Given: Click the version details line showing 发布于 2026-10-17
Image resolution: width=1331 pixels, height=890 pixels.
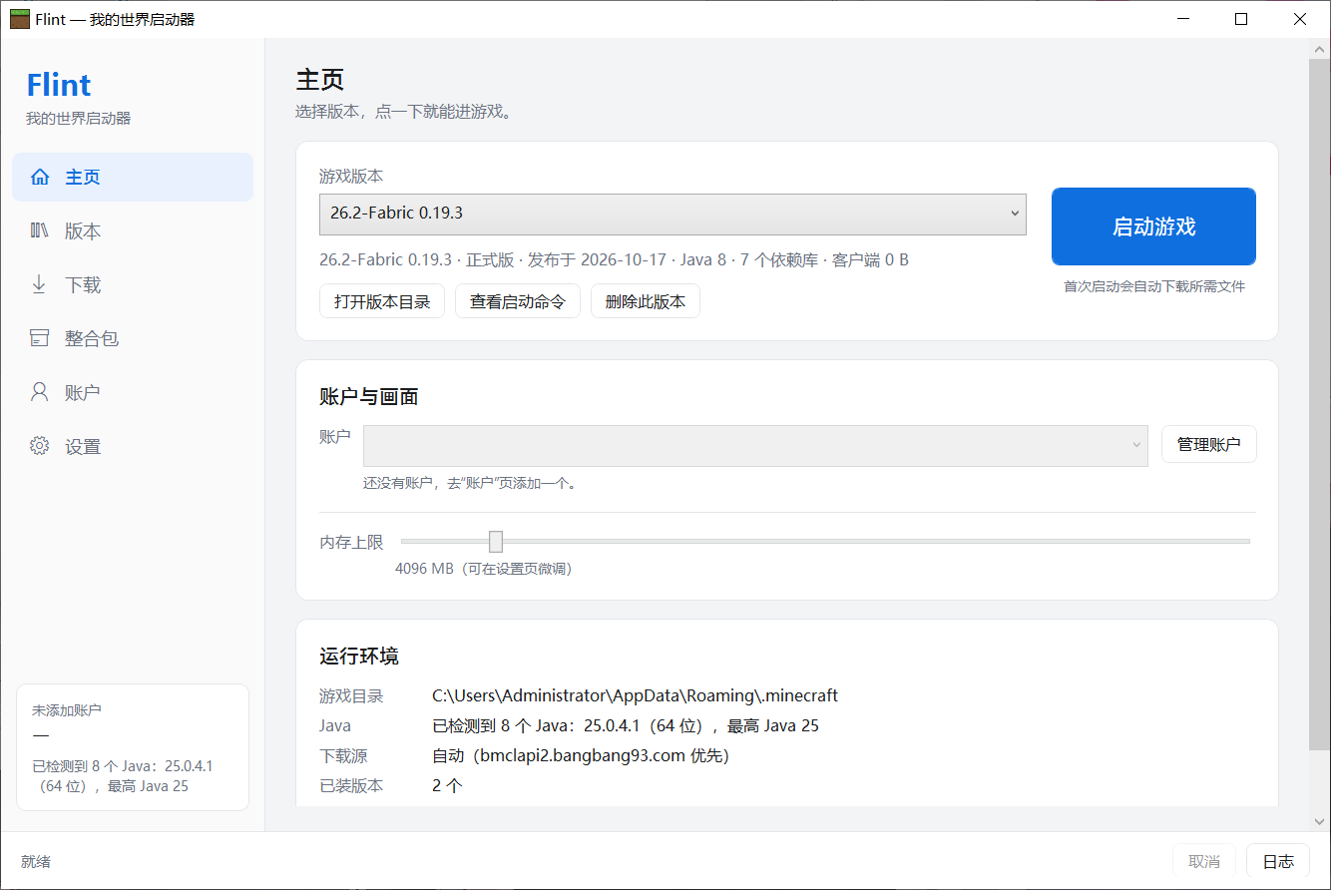Looking at the screenshot, I should [614, 259].
